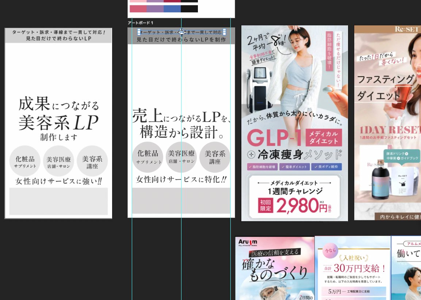Image resolution: width=421 pixels, height=300 pixels.
Task: Click the 今なら gradient circle
Action: click(330, 250)
